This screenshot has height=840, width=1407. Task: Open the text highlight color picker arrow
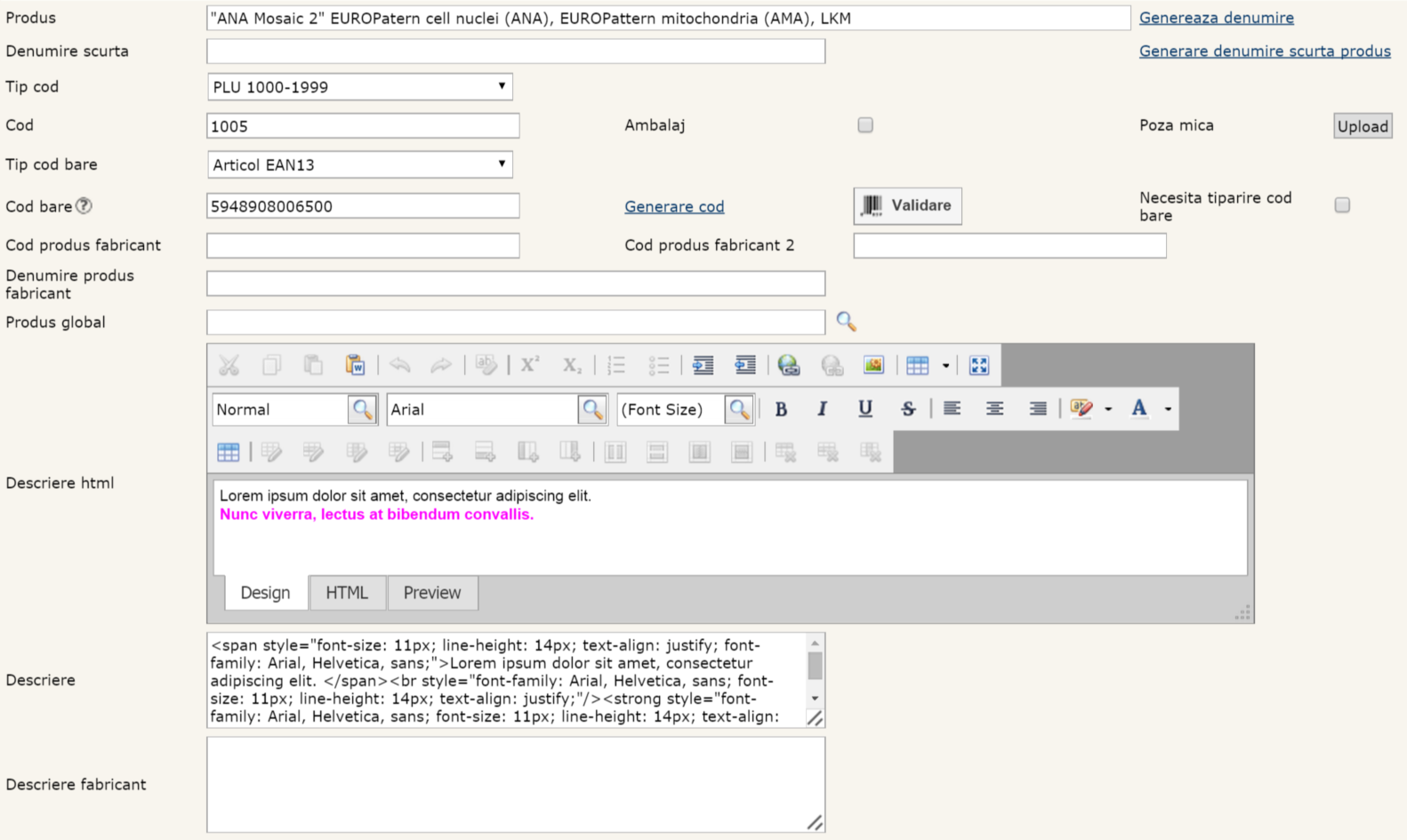[1108, 409]
